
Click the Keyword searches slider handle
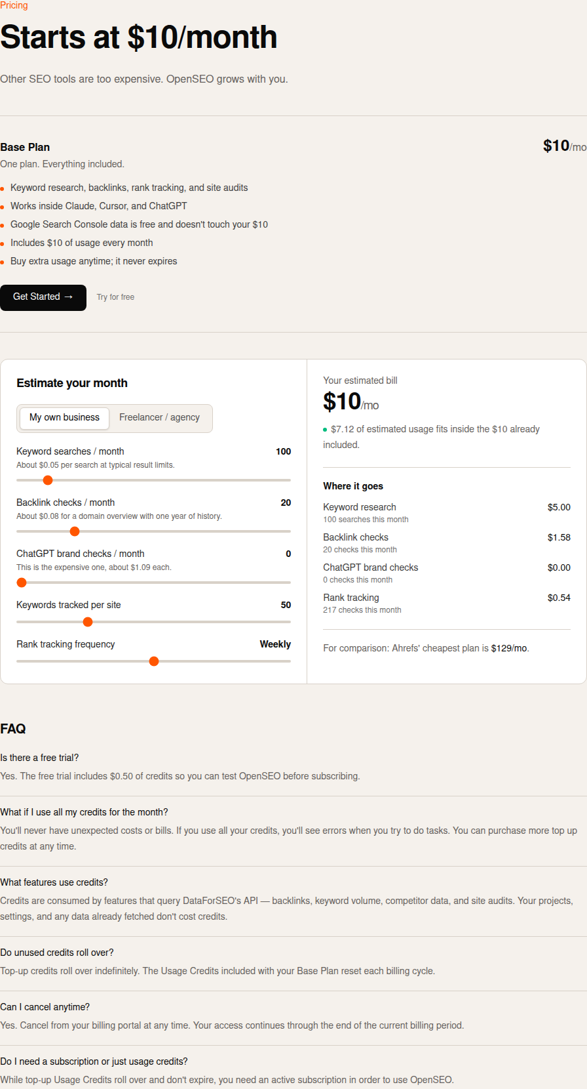(48, 480)
